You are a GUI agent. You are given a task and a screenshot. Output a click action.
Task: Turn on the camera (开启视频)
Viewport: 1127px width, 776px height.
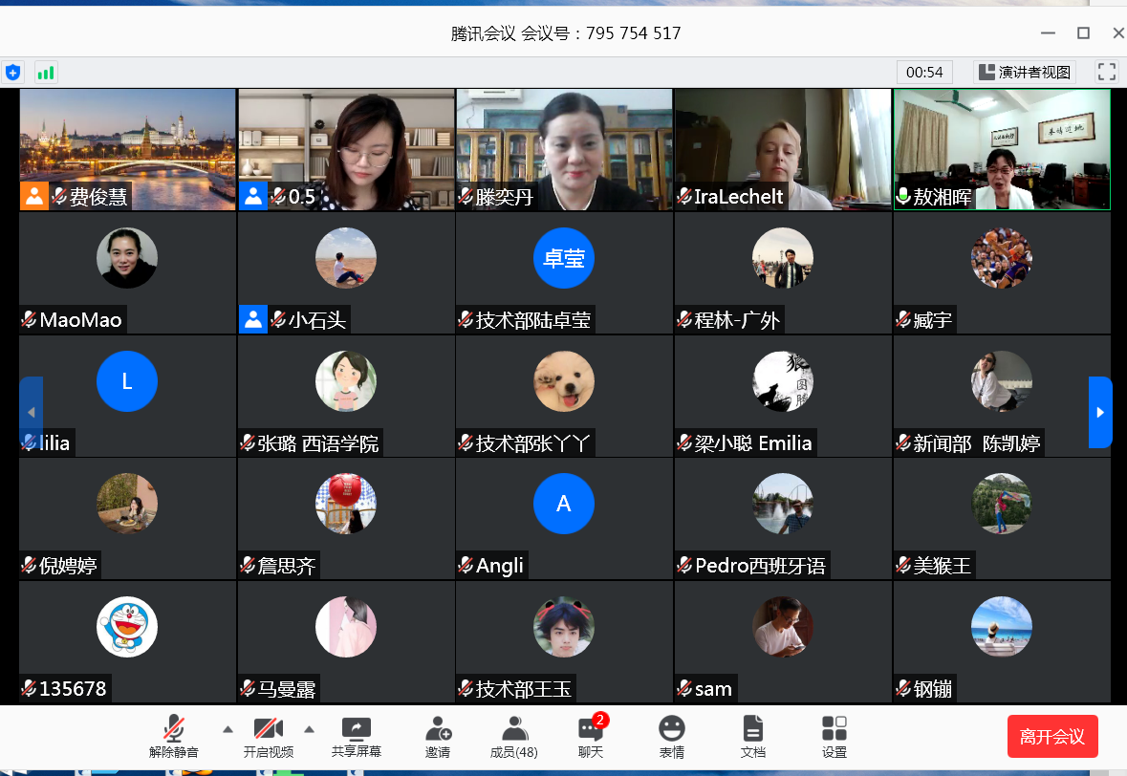[268, 737]
